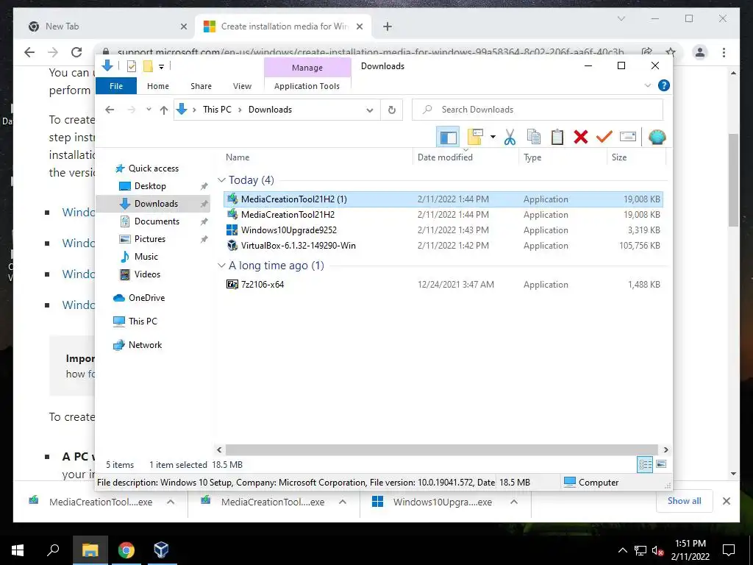The image size is (753, 565).
Task: Sort by Size column header
Action: 636,157
